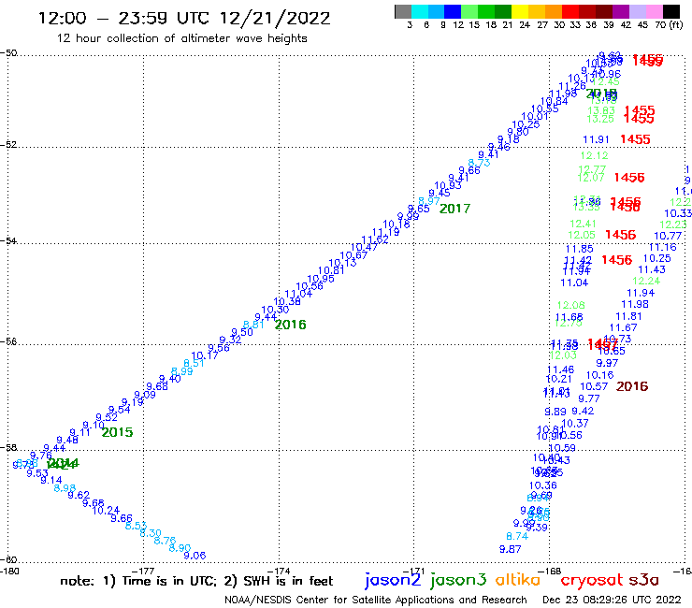Viewport: 692px width, 608px height.
Task: Click the wave height value '11.85'
Action: 579,249
